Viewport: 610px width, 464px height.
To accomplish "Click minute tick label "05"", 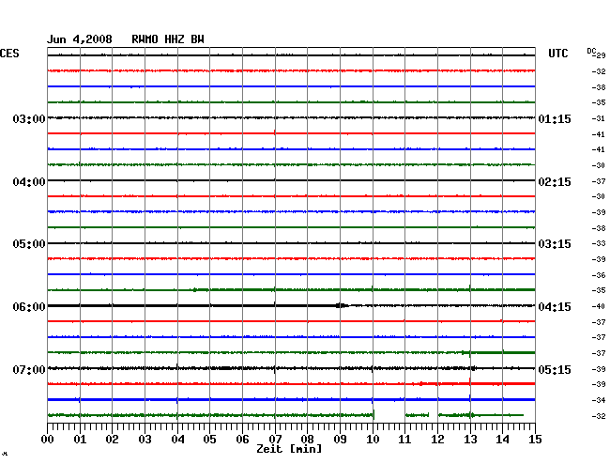I will coord(209,440).
